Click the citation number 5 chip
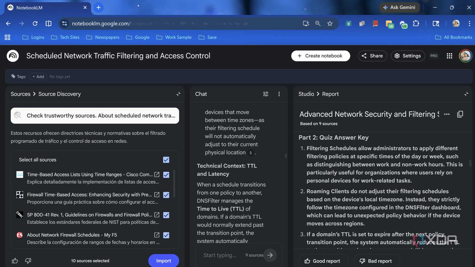This screenshot has height=267, width=475. (250, 153)
